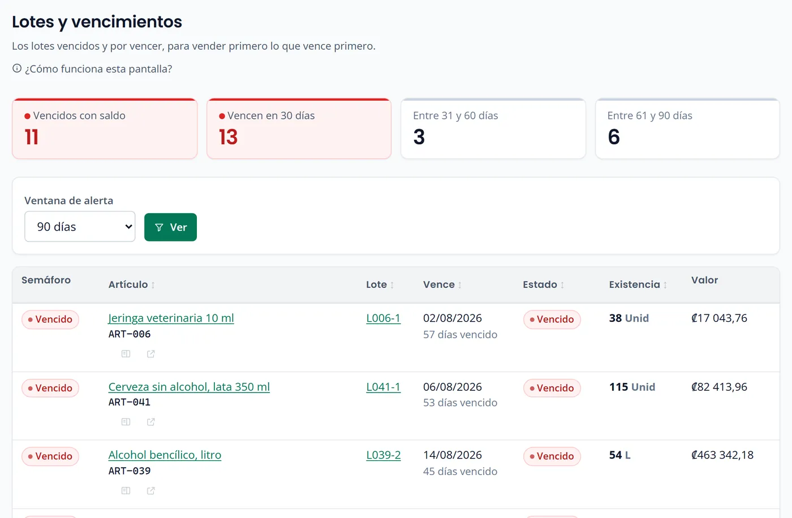The height and width of the screenshot is (518, 792).
Task: Click the external-link icon under ART-041
Action: pyautogui.click(x=151, y=422)
